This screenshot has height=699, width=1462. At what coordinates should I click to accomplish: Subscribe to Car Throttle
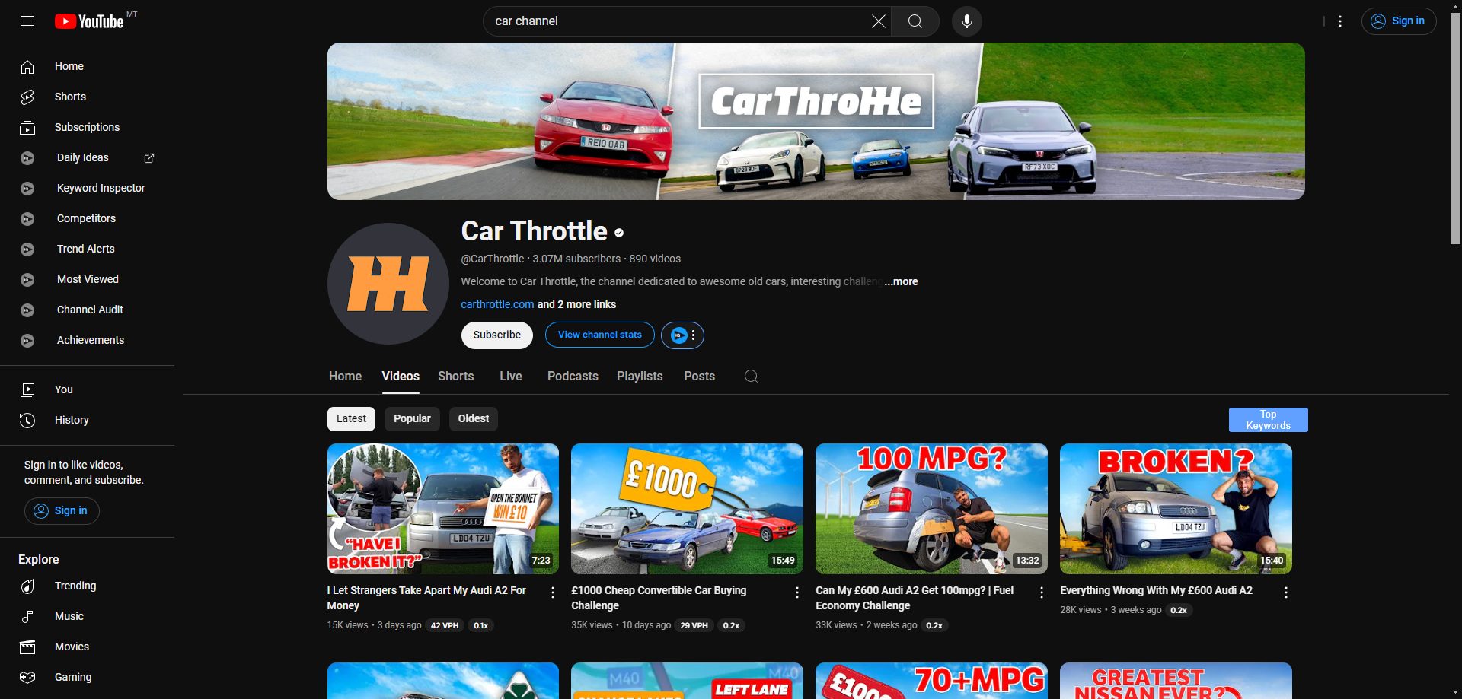pyautogui.click(x=496, y=335)
